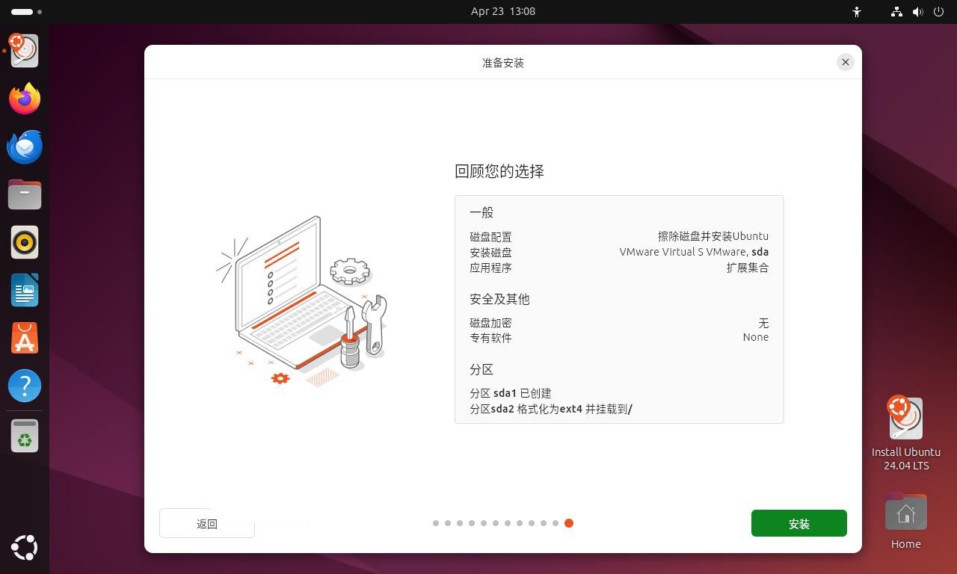This screenshot has width=957, height=574.
Task: Launch Thunderbird mail from the dock
Action: (x=25, y=146)
